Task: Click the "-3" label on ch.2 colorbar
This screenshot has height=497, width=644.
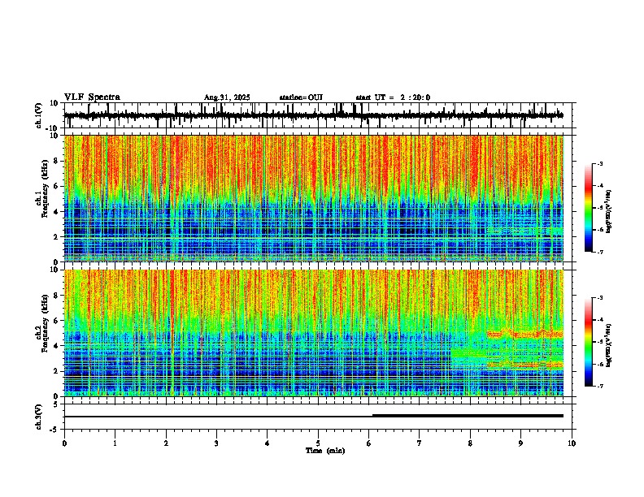Action: click(x=599, y=298)
